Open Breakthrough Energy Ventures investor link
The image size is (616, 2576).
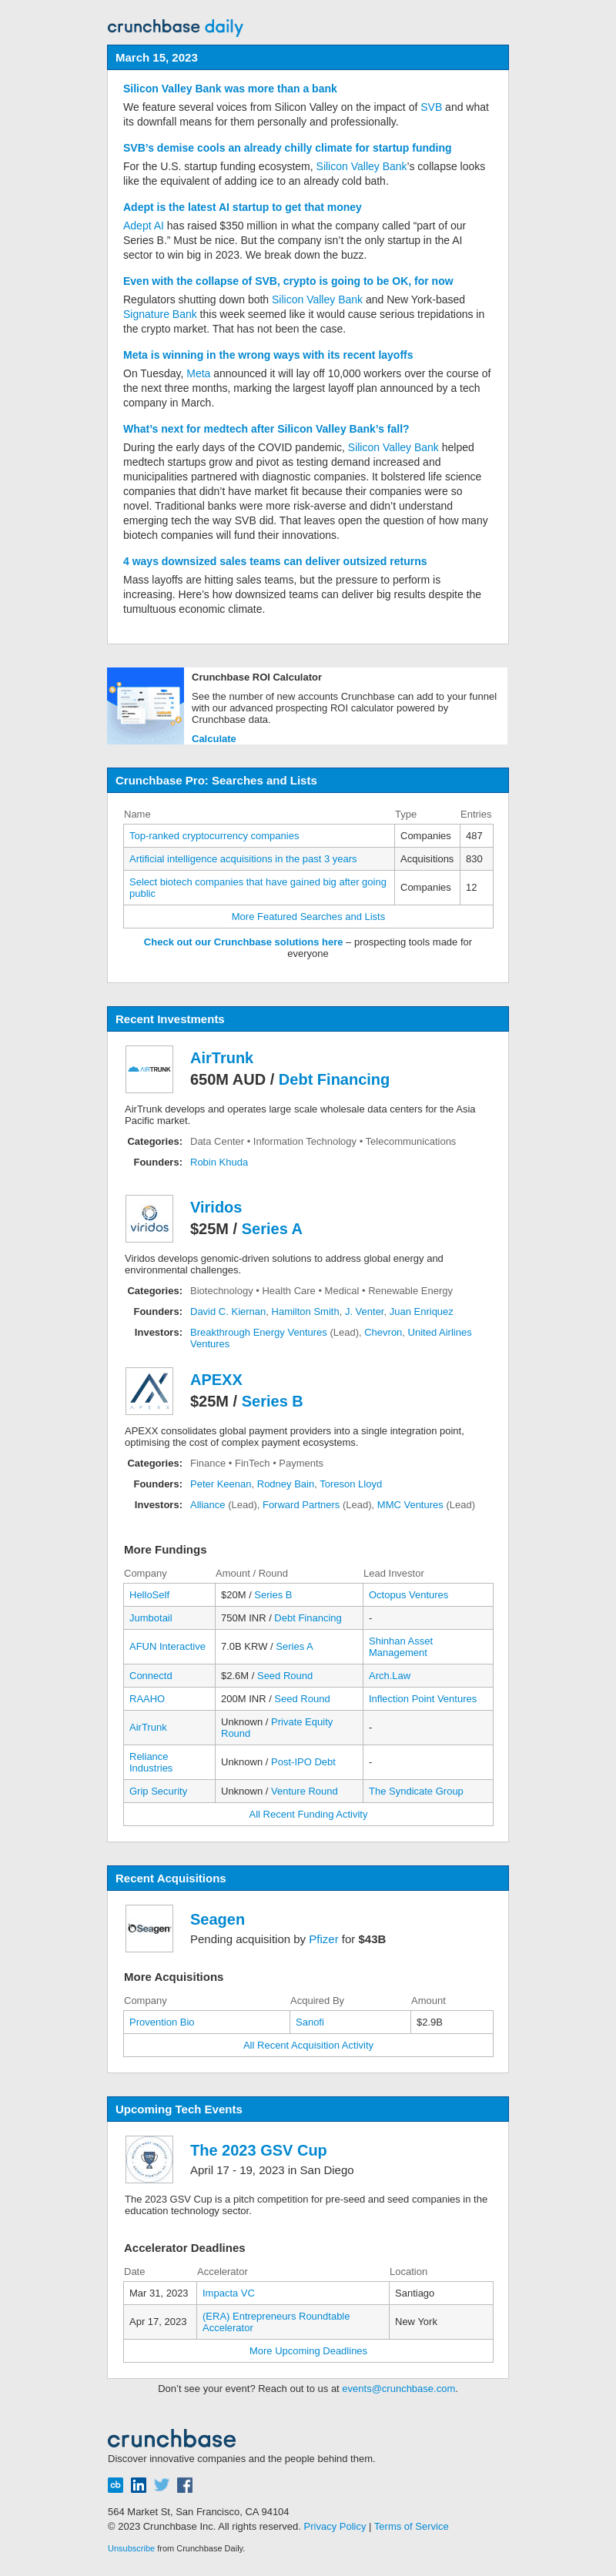coord(258,1332)
